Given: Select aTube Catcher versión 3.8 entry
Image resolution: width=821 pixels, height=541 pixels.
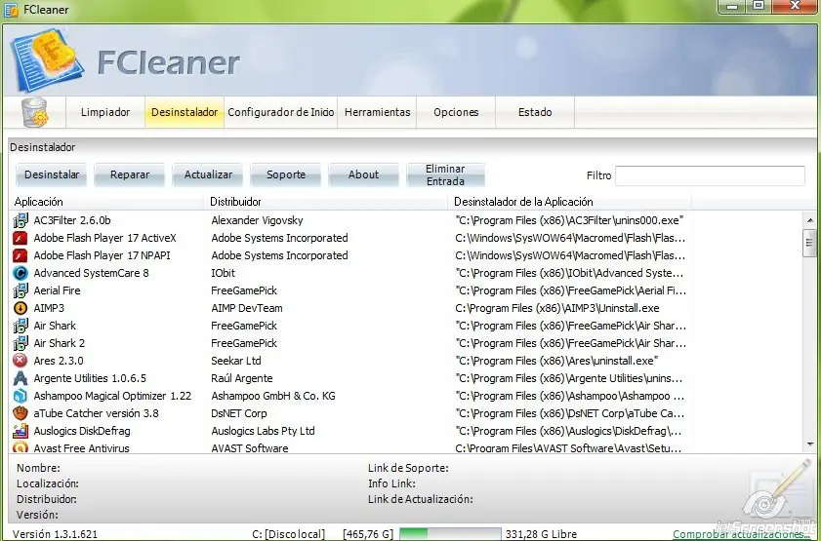Looking at the screenshot, I should click(x=96, y=413).
